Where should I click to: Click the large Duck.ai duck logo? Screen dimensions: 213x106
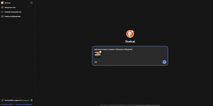pos(130,34)
